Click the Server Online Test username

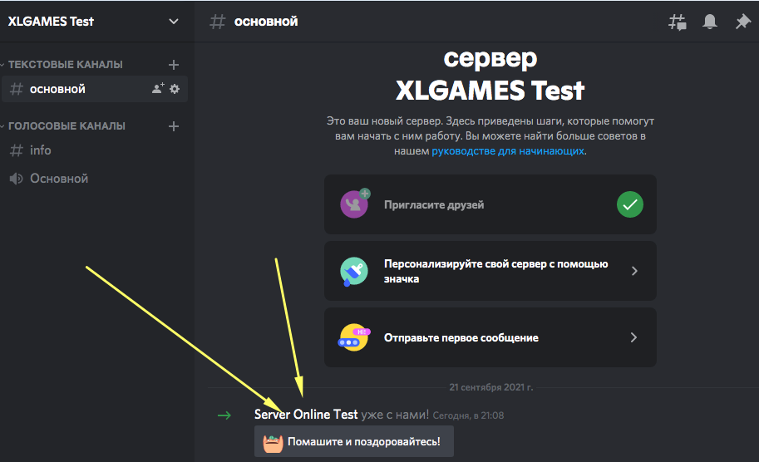click(306, 415)
